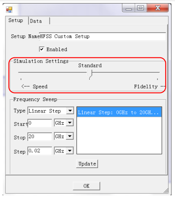Click the application icon in title bar
The height and width of the screenshot is (198, 175).
pyautogui.click(x=9, y=10)
